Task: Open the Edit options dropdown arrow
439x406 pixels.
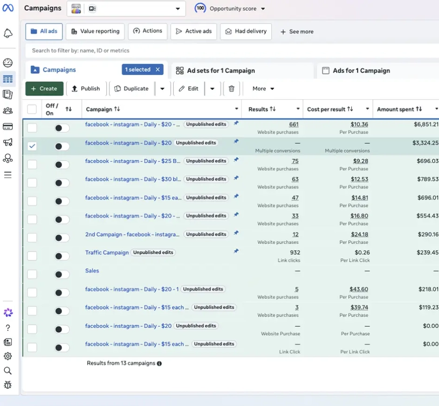Action: coord(212,89)
